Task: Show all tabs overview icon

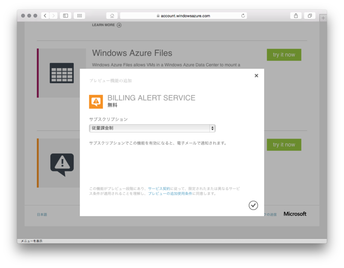Action: [x=310, y=16]
